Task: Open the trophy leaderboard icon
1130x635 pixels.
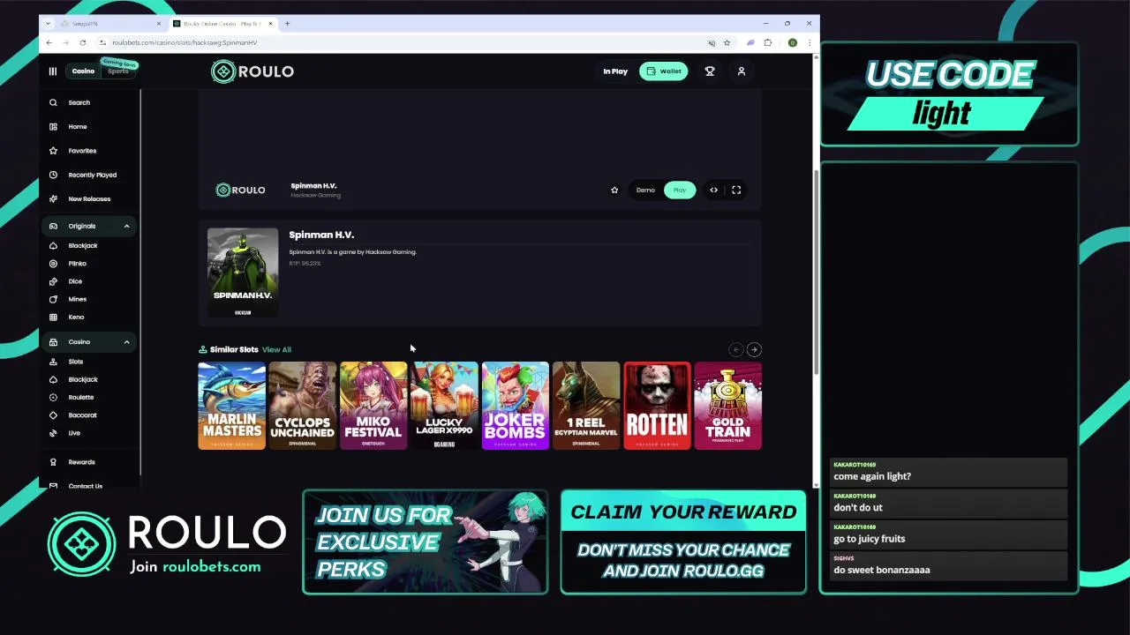Action: pyautogui.click(x=709, y=71)
